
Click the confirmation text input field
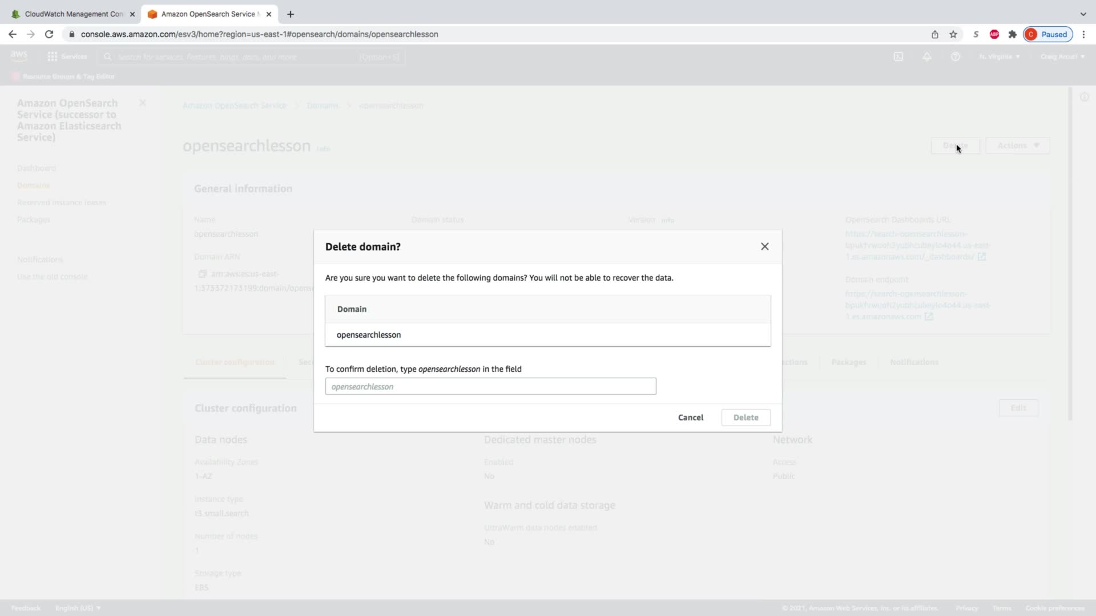point(490,386)
